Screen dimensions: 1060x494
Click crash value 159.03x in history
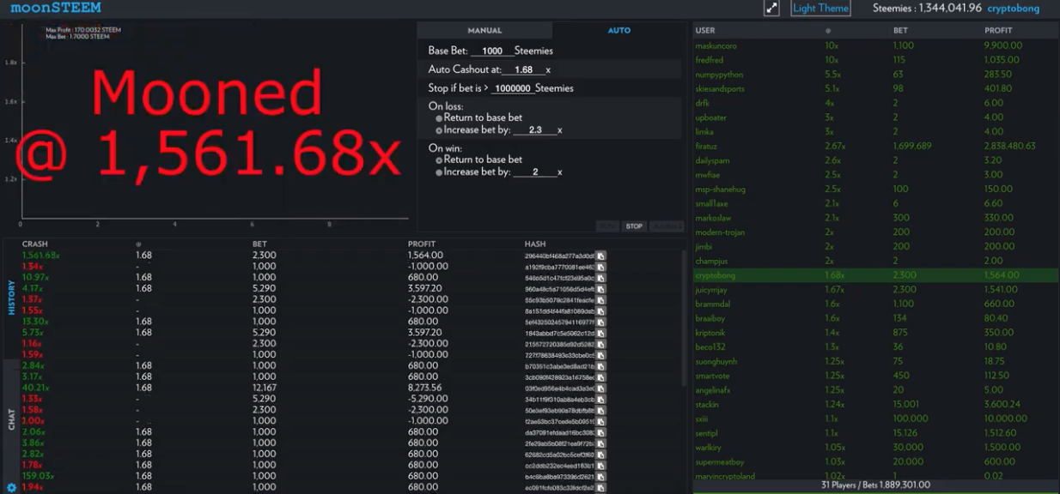tap(38, 476)
